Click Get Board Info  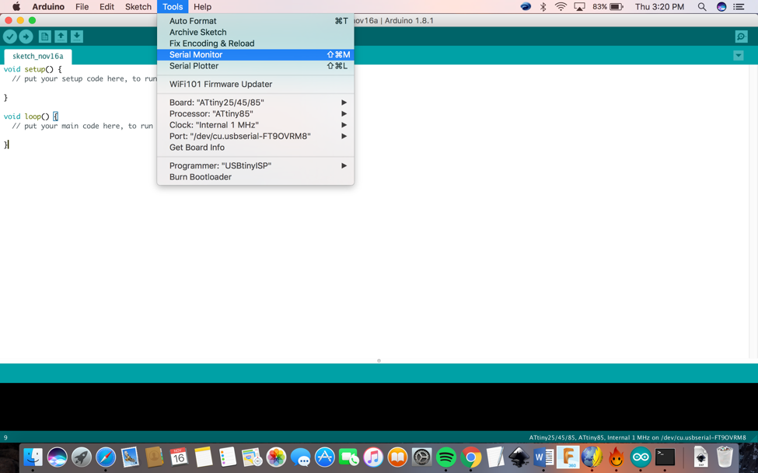255,148
